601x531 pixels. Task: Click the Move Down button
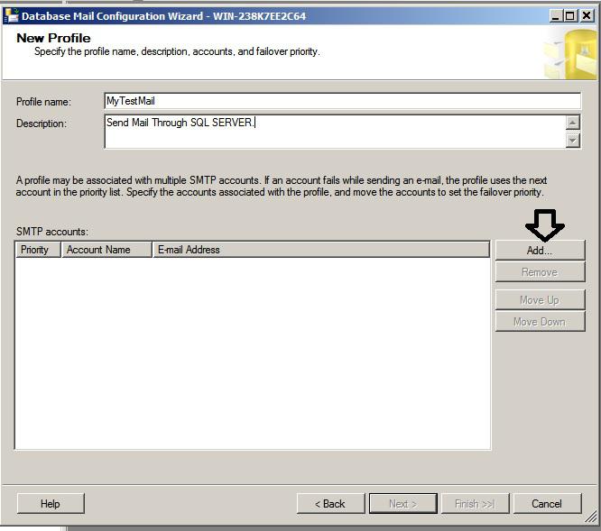[x=540, y=322]
